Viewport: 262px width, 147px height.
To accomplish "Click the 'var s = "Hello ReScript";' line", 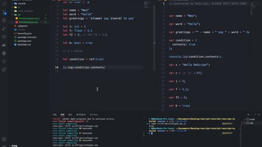I will tap(189, 65).
